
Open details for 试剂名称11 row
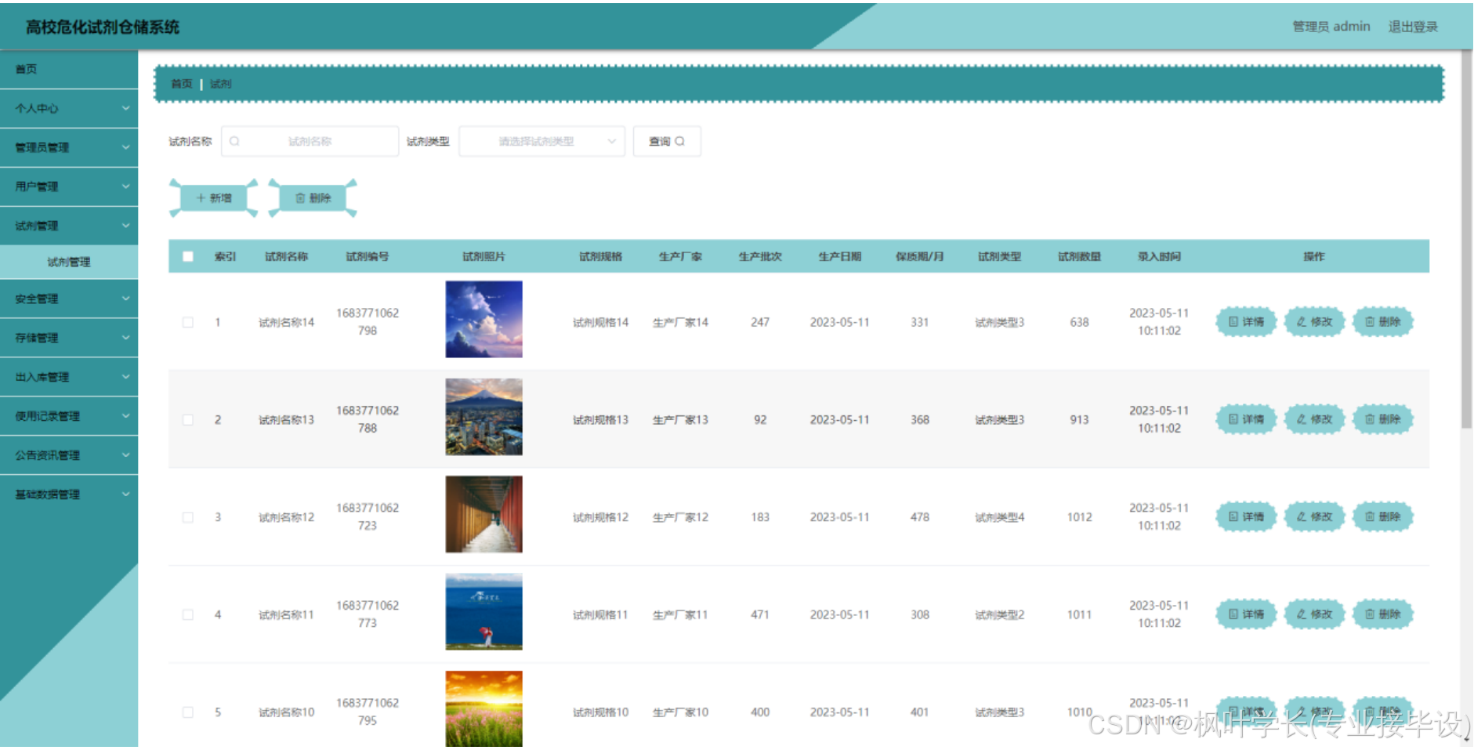1245,614
